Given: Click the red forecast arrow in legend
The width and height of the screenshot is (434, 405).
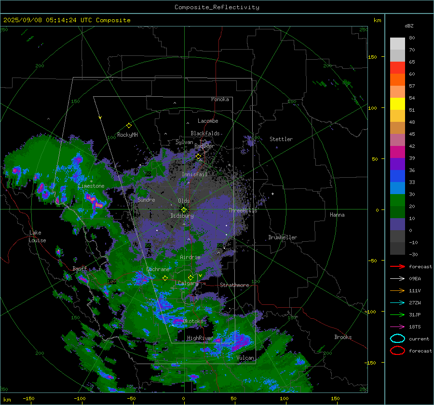Looking at the screenshot, I should [397, 266].
